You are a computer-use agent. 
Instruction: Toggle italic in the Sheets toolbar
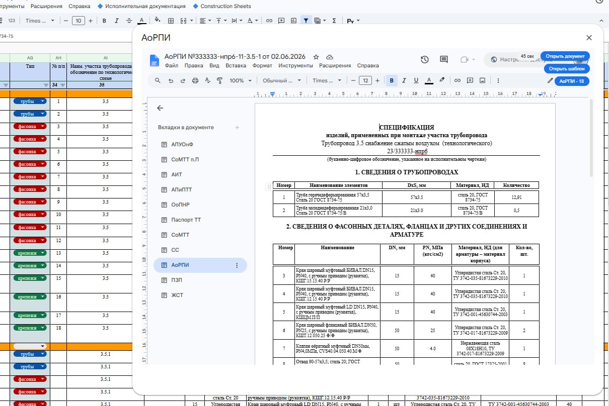click(x=117, y=21)
